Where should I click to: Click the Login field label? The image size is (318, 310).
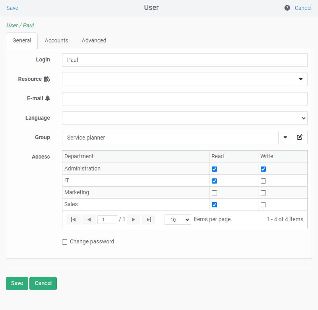coord(43,59)
